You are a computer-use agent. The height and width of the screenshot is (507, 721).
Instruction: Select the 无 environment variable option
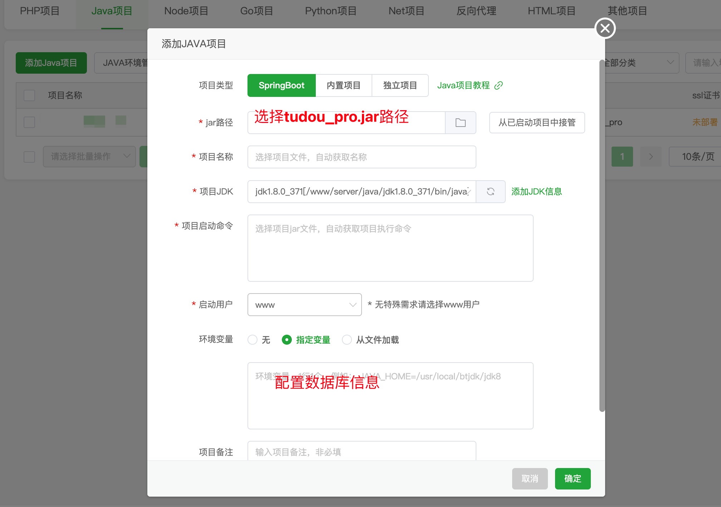point(252,340)
